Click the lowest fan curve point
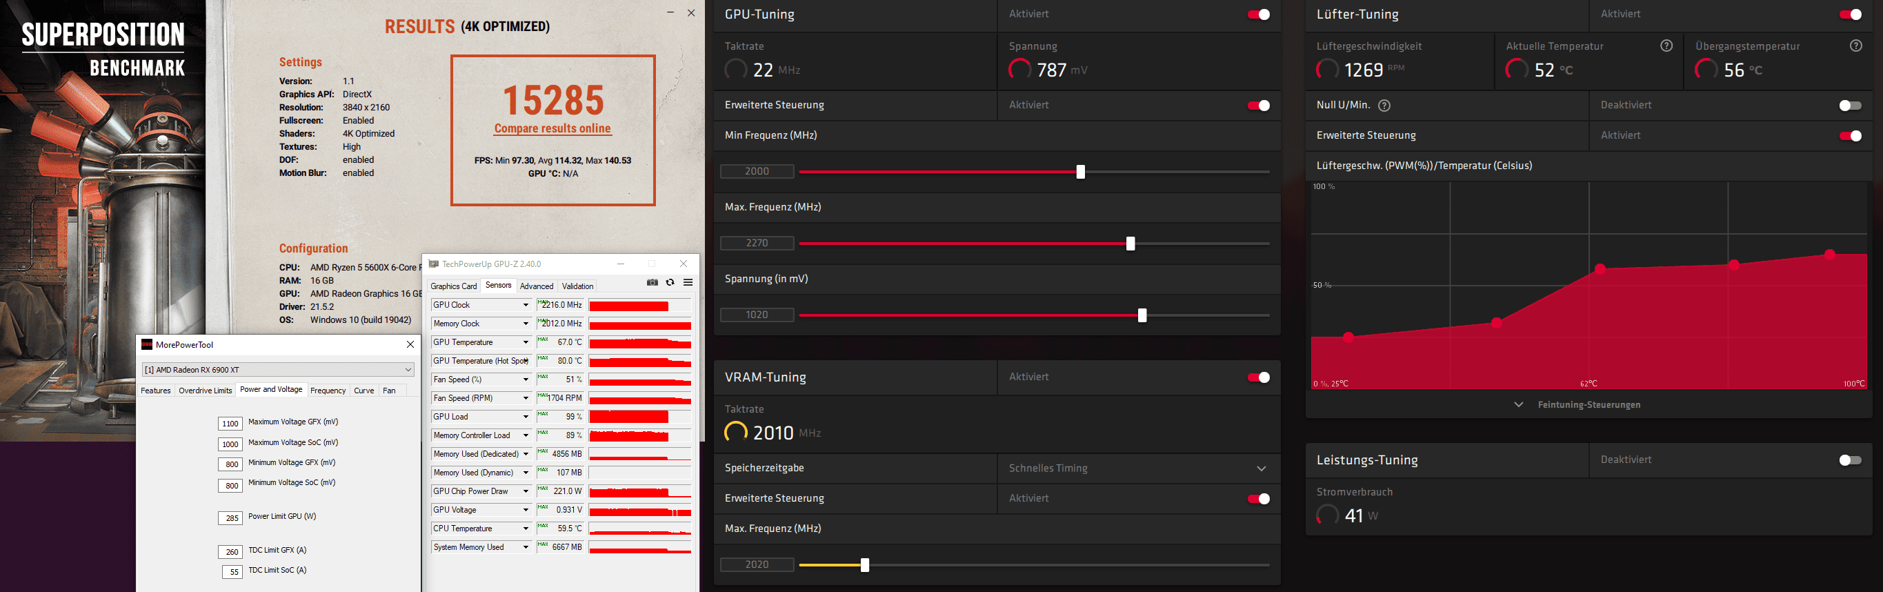The height and width of the screenshot is (592, 1883). (x=1348, y=337)
